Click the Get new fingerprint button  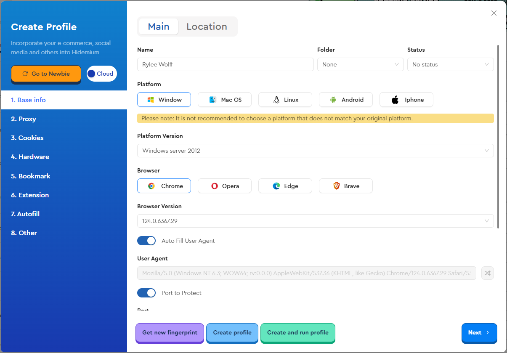(x=170, y=332)
